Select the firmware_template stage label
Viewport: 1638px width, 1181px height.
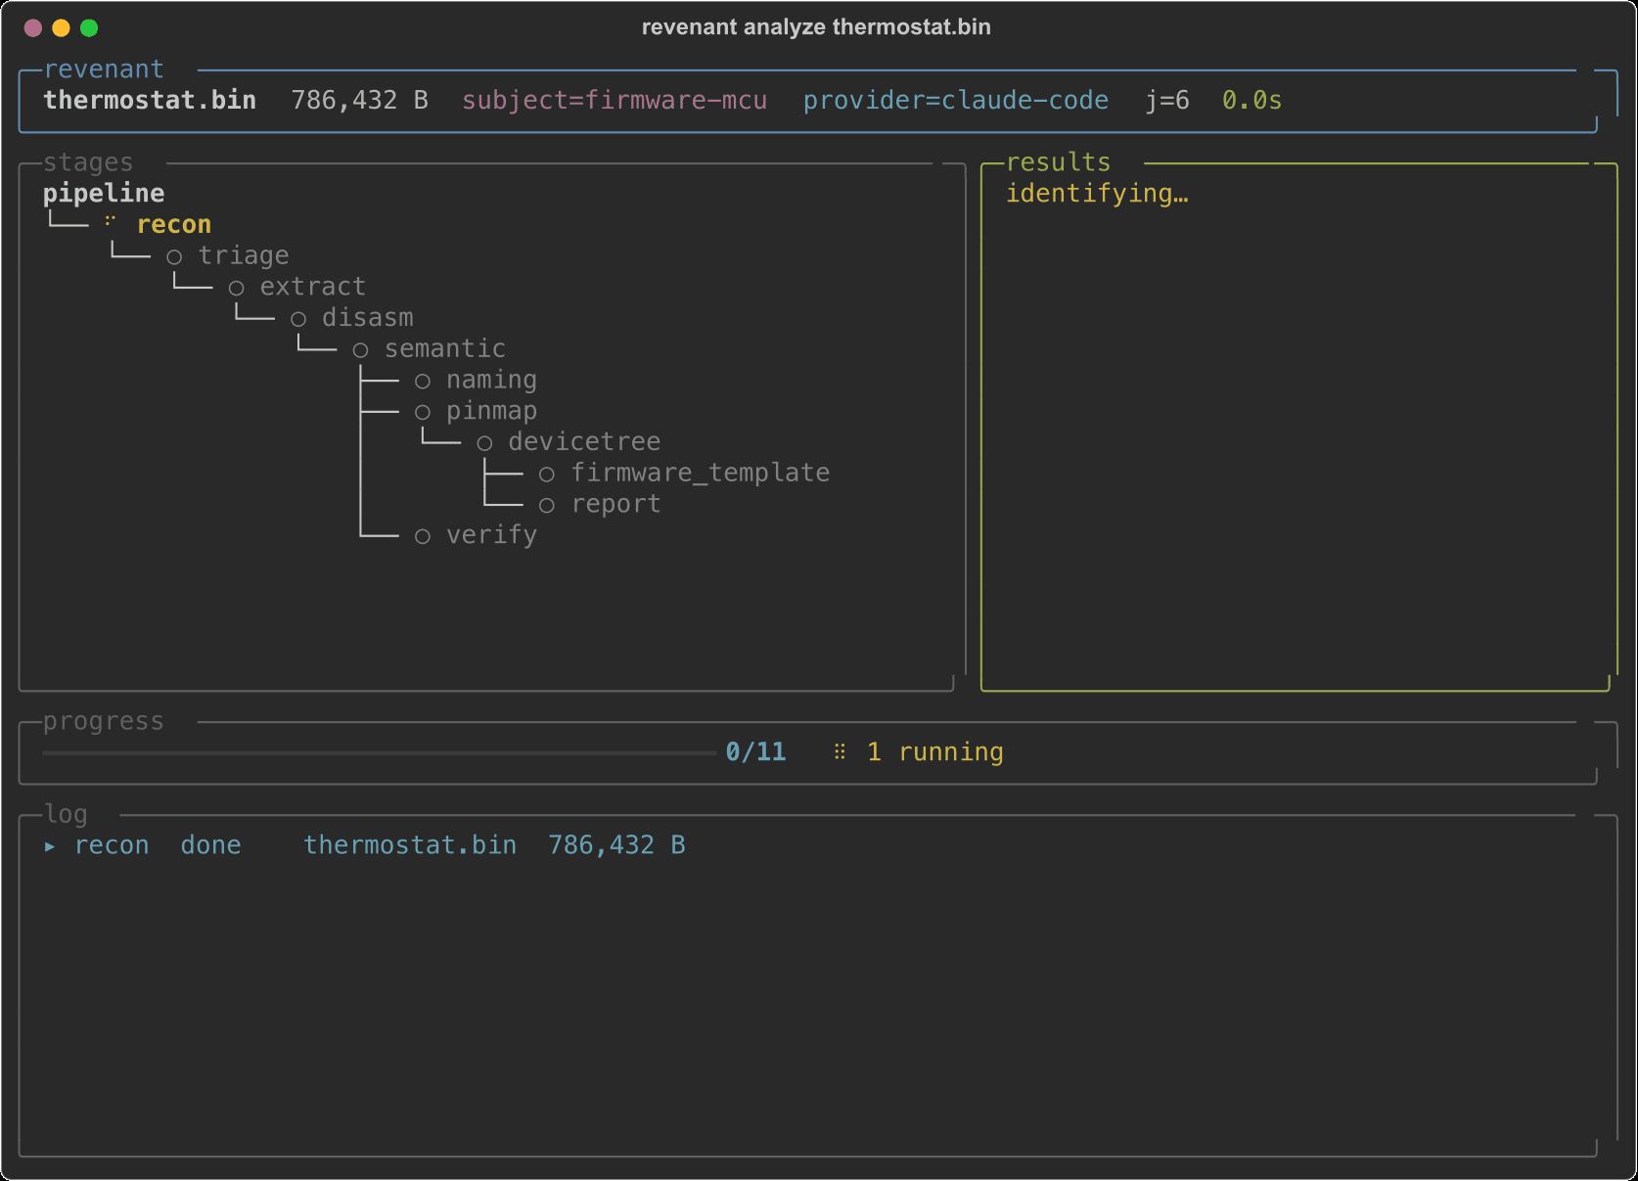tap(701, 473)
